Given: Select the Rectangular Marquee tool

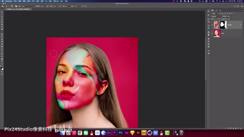Looking at the screenshot, I should (x=2, y=14).
